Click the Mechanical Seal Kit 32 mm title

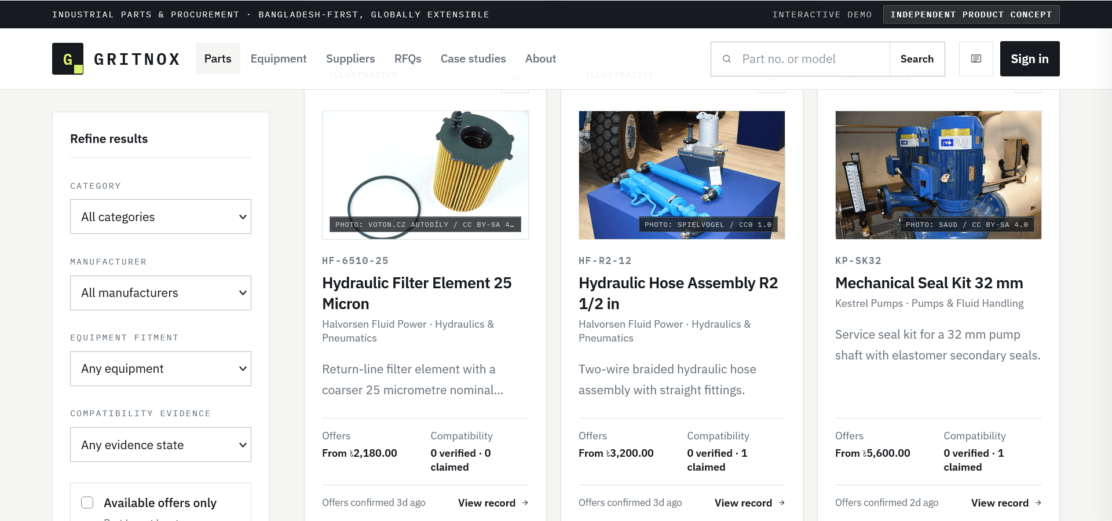pyautogui.click(x=929, y=283)
